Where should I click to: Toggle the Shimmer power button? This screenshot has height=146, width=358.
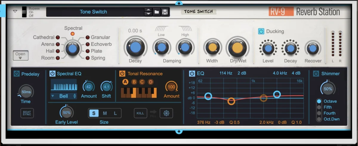point(316,74)
